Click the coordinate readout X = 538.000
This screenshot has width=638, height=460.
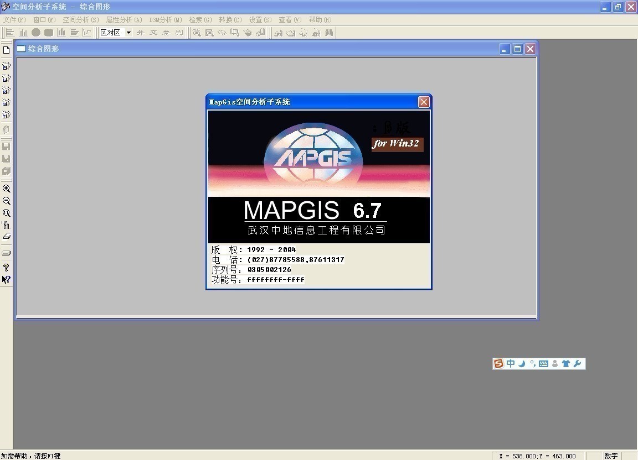click(538, 456)
